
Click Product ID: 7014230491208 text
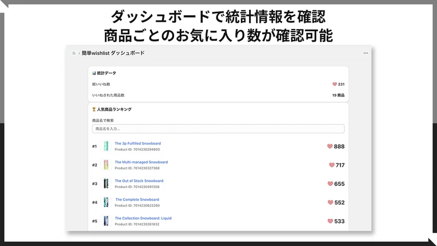coord(137,187)
